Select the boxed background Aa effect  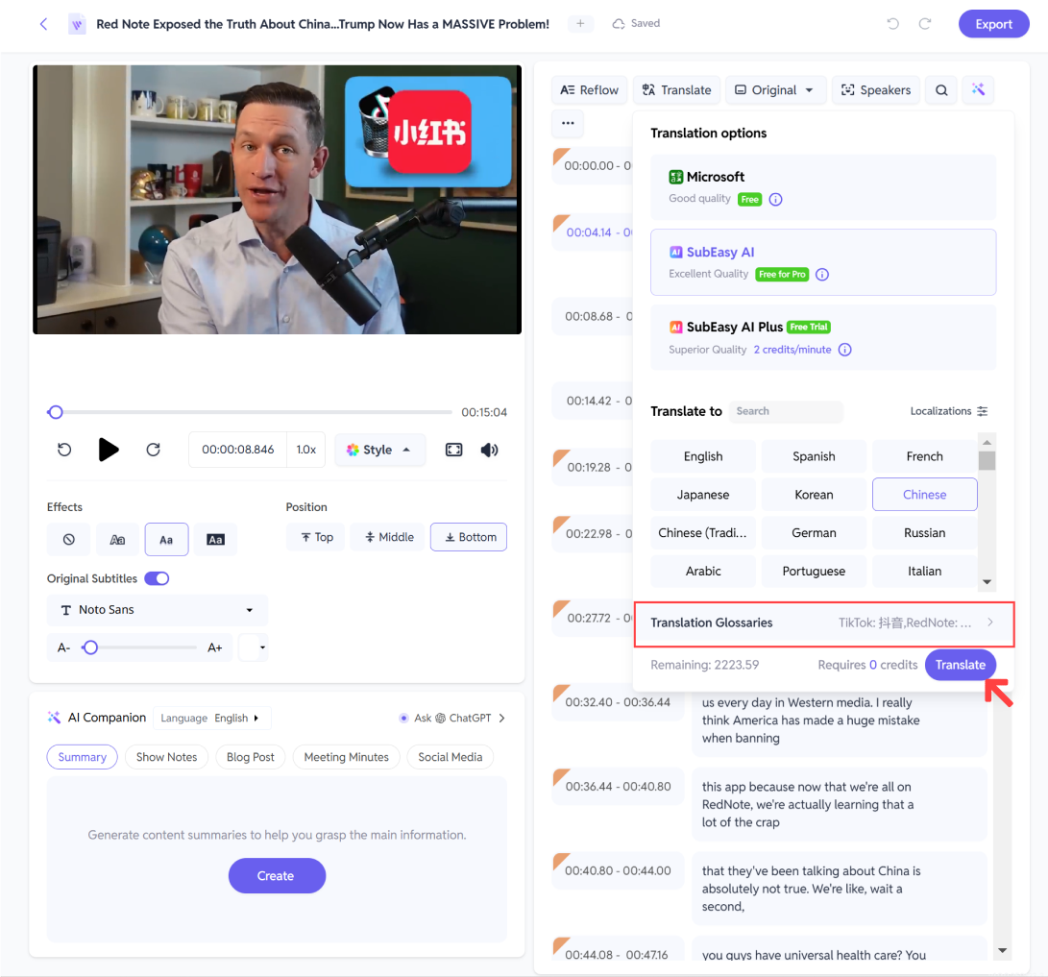click(215, 539)
